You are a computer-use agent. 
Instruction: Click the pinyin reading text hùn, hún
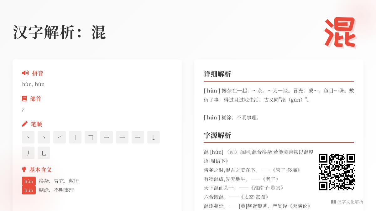pos(33,84)
